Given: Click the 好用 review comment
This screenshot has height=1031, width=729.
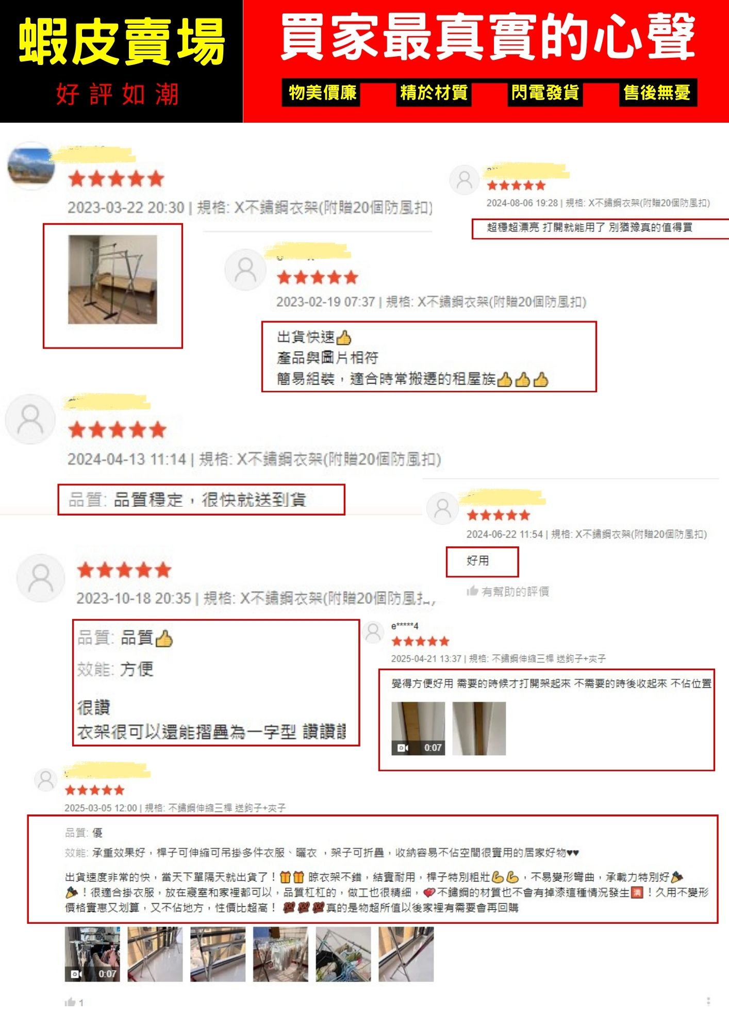Looking at the screenshot, I should pyautogui.click(x=477, y=561).
